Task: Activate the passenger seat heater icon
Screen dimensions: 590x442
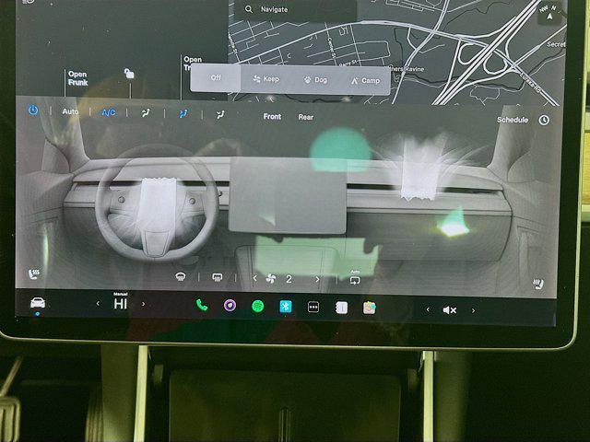Action: click(x=537, y=281)
